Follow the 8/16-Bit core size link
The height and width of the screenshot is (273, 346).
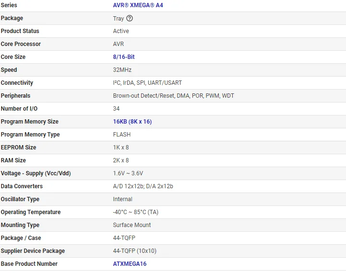pyautogui.click(x=124, y=57)
